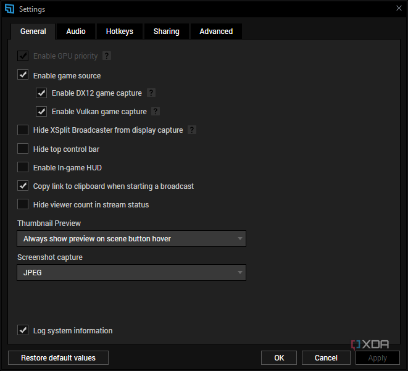Disable Vulkan game capture checkbox

tap(41, 111)
